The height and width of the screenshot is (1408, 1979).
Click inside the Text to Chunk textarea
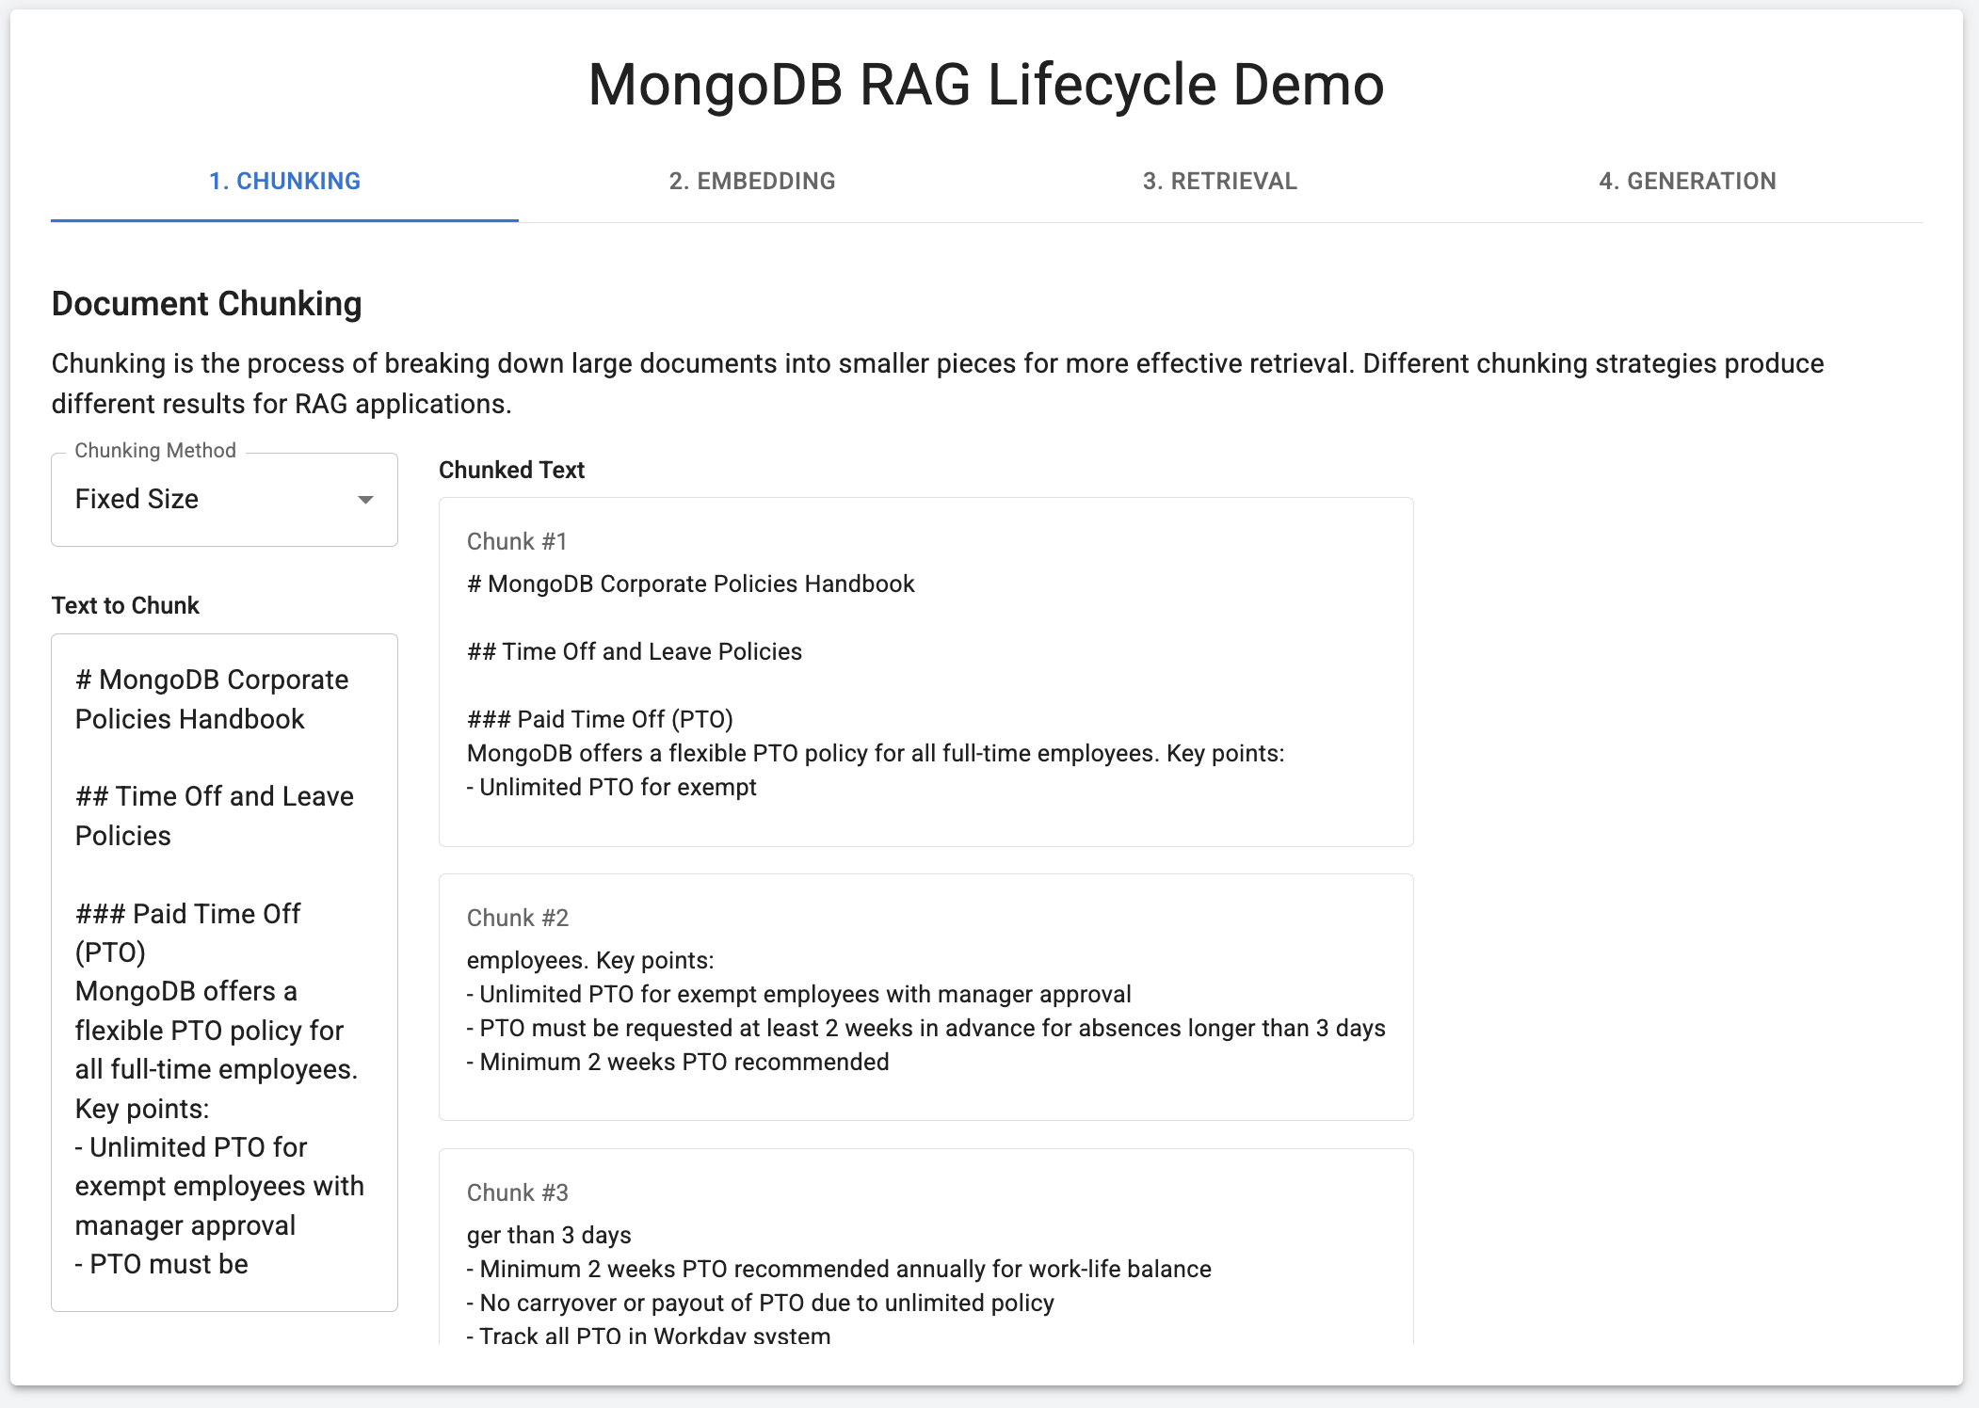pos(224,972)
